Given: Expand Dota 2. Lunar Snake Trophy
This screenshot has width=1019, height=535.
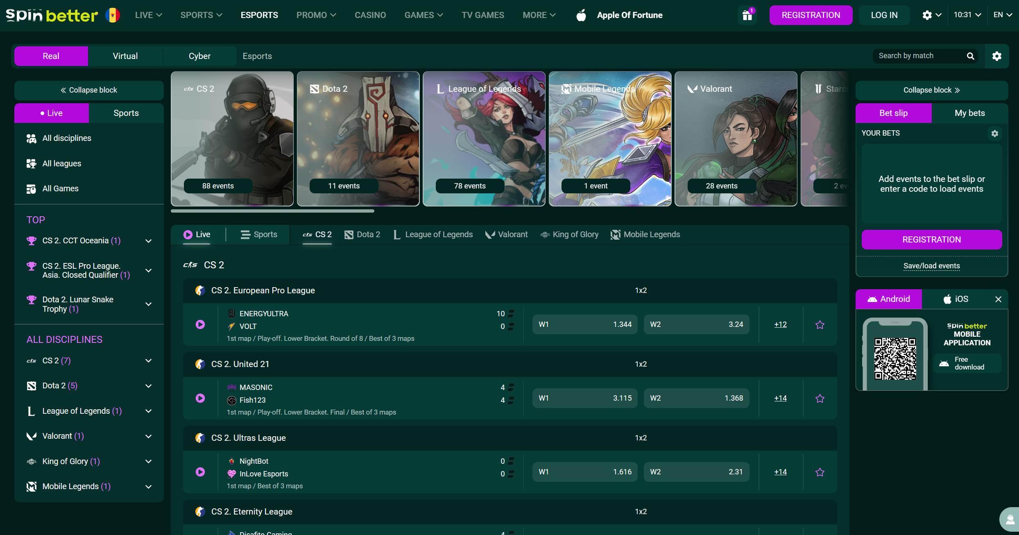Looking at the screenshot, I should (x=149, y=304).
